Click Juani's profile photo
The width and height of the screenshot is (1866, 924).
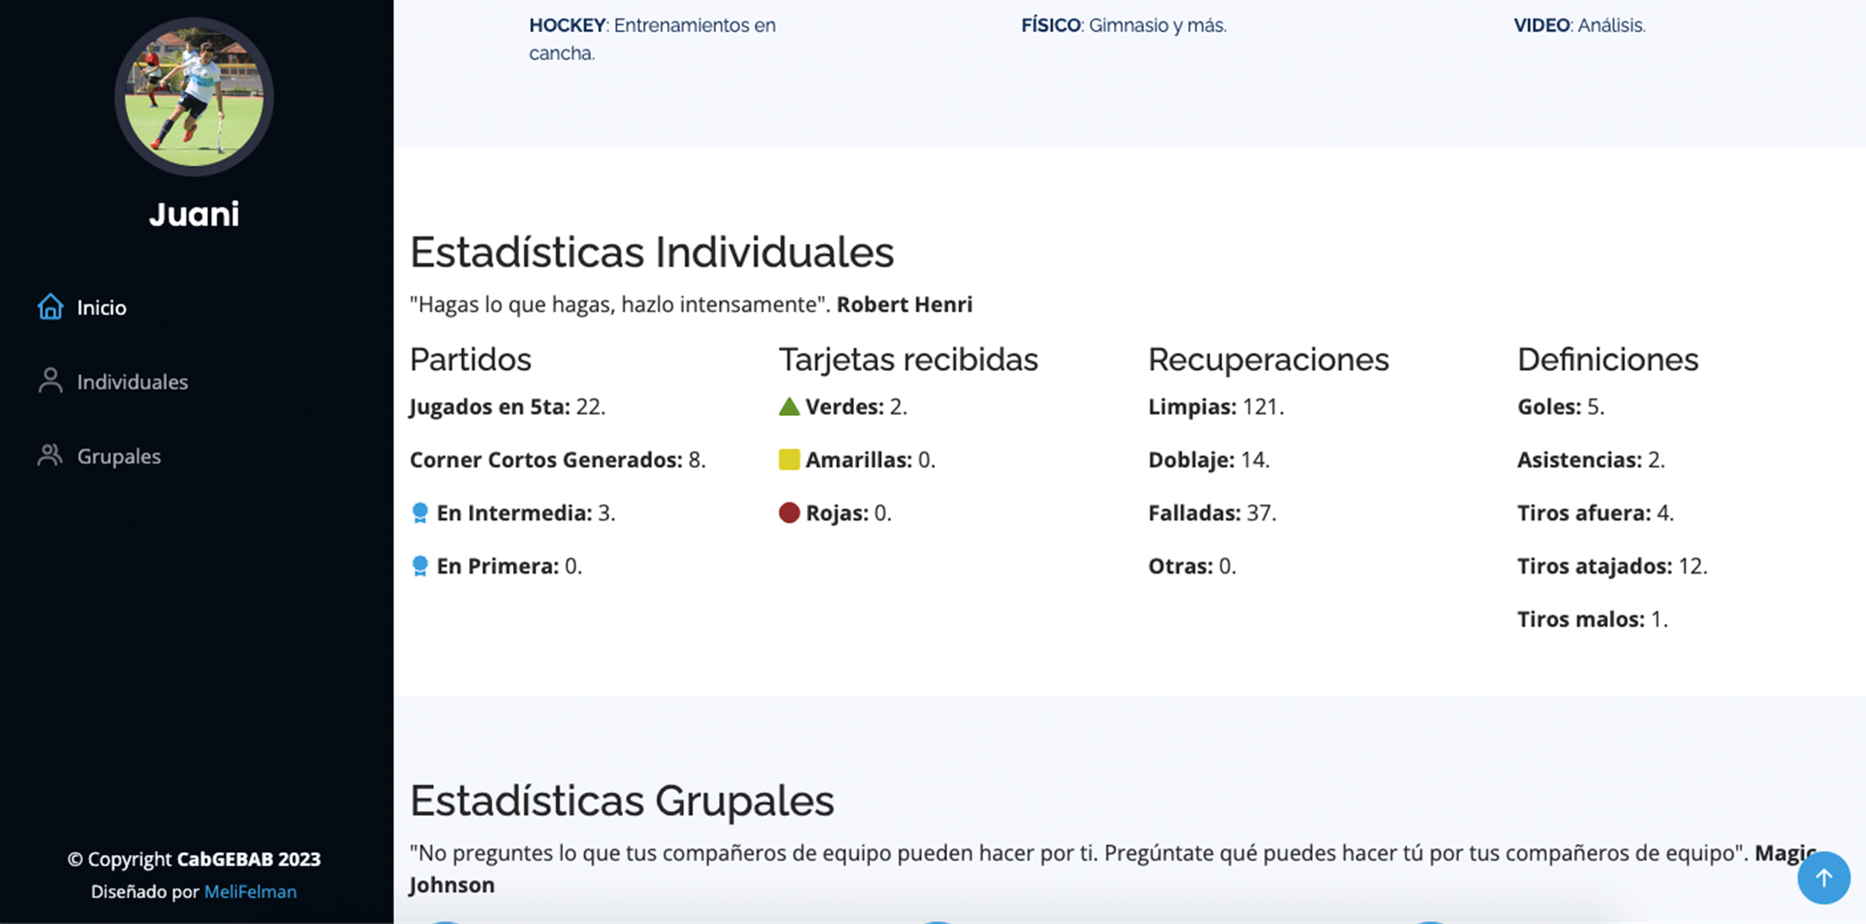coord(194,97)
